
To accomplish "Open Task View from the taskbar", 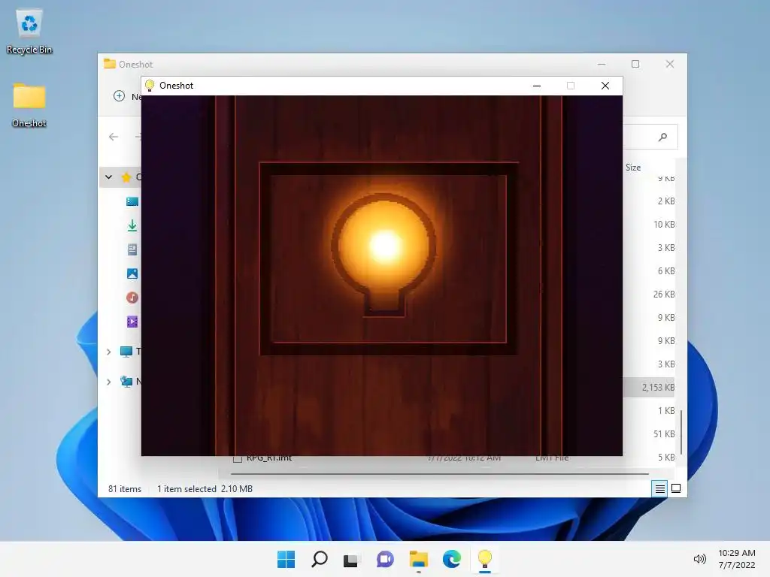I will click(352, 559).
